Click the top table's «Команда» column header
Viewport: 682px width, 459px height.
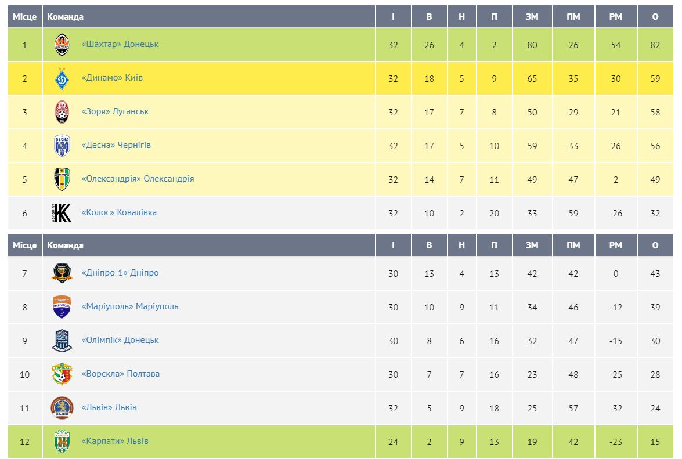coord(65,17)
